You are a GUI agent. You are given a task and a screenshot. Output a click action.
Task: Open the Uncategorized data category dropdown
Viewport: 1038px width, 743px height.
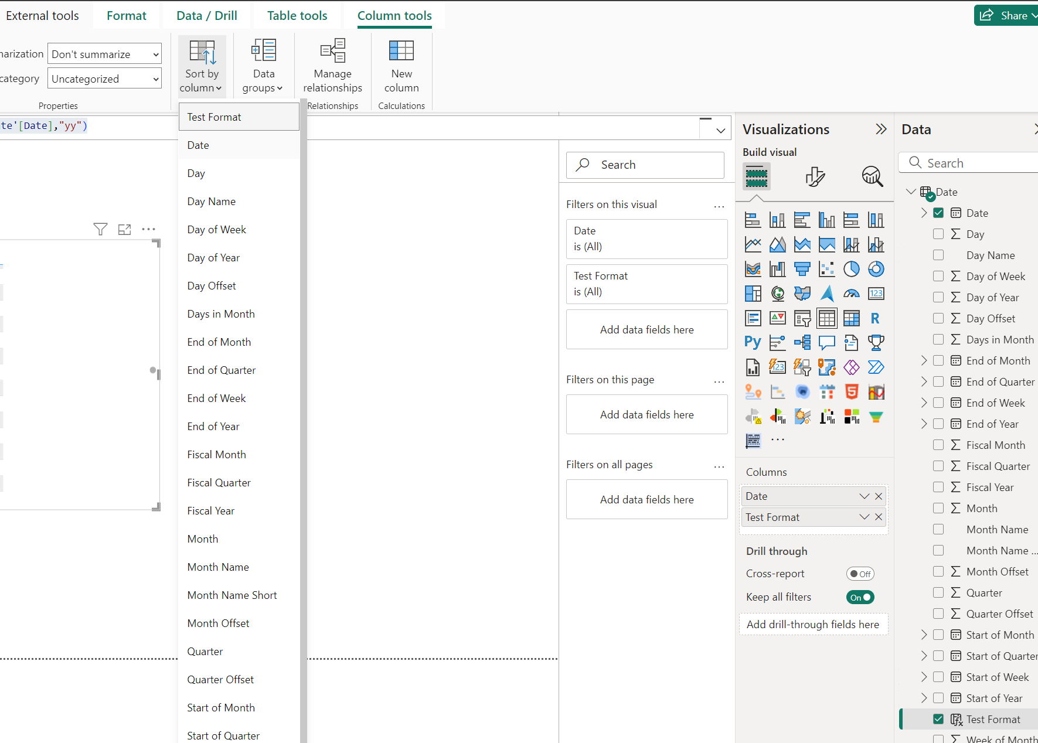(x=104, y=79)
